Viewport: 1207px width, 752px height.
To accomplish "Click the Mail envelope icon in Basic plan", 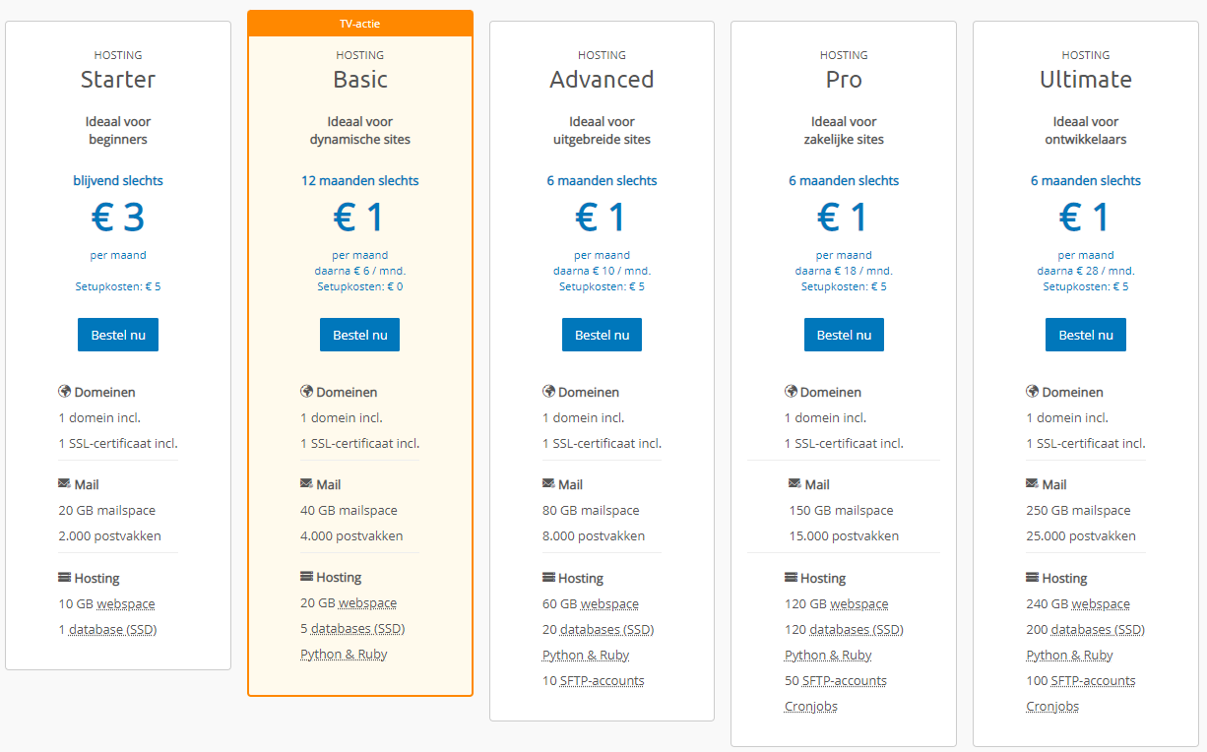I will click(x=306, y=484).
